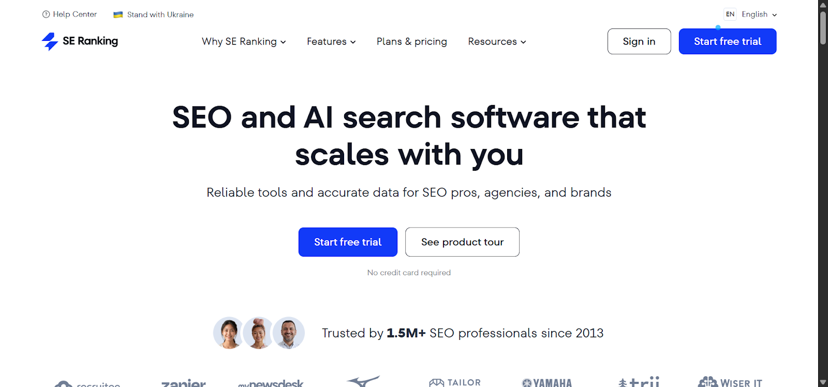This screenshot has width=828, height=387.
Task: Click the SE Ranking lightning bolt logo
Action: point(49,41)
